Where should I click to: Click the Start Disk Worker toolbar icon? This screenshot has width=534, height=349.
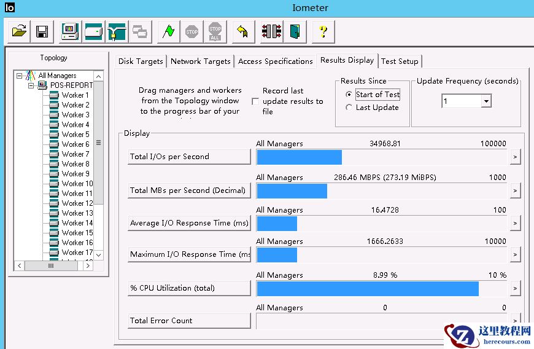(x=93, y=31)
